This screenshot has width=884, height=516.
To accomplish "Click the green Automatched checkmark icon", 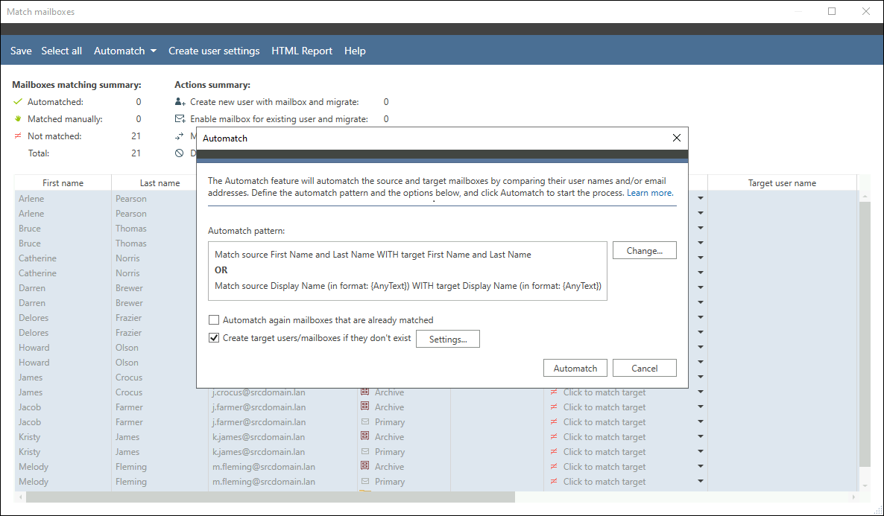I will pyautogui.click(x=18, y=102).
